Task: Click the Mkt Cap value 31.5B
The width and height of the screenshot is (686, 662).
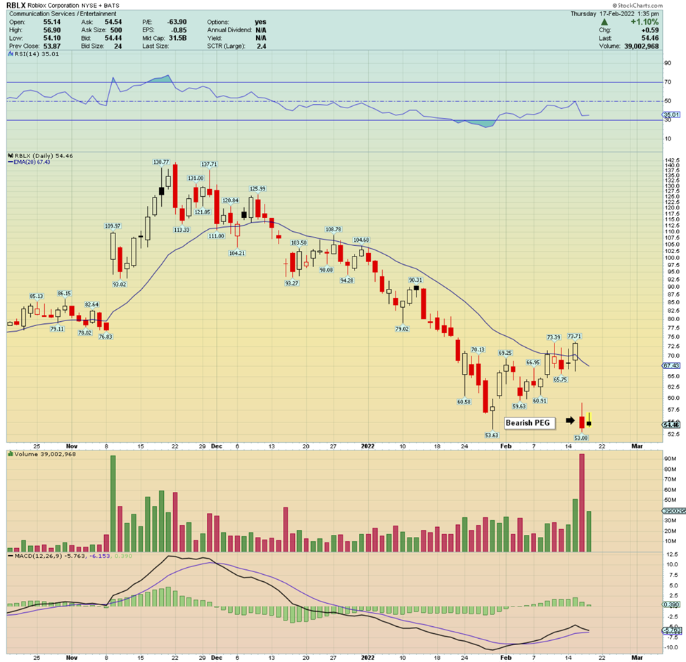Action: 177,38
